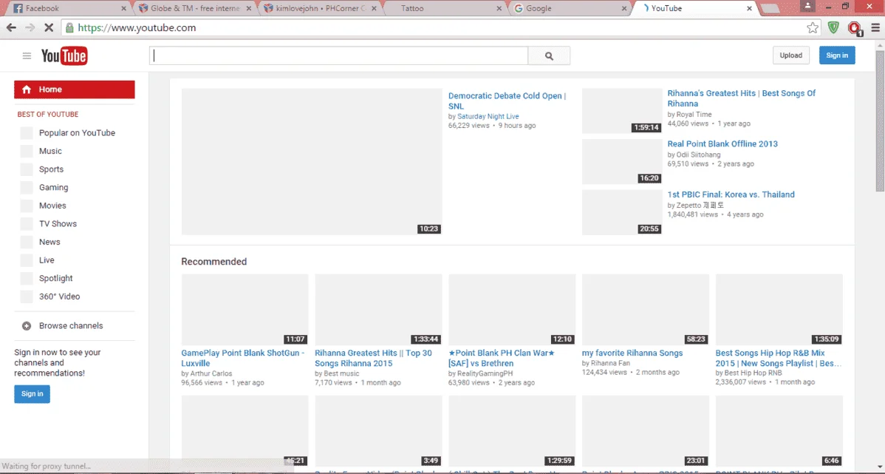Image resolution: width=885 pixels, height=474 pixels.
Task: Click the featured 10:23 video thumbnail
Action: 312,162
